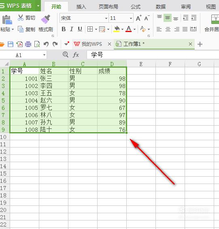Close the 我的WPS tab
The width and height of the screenshot is (219, 229).
click(109, 44)
